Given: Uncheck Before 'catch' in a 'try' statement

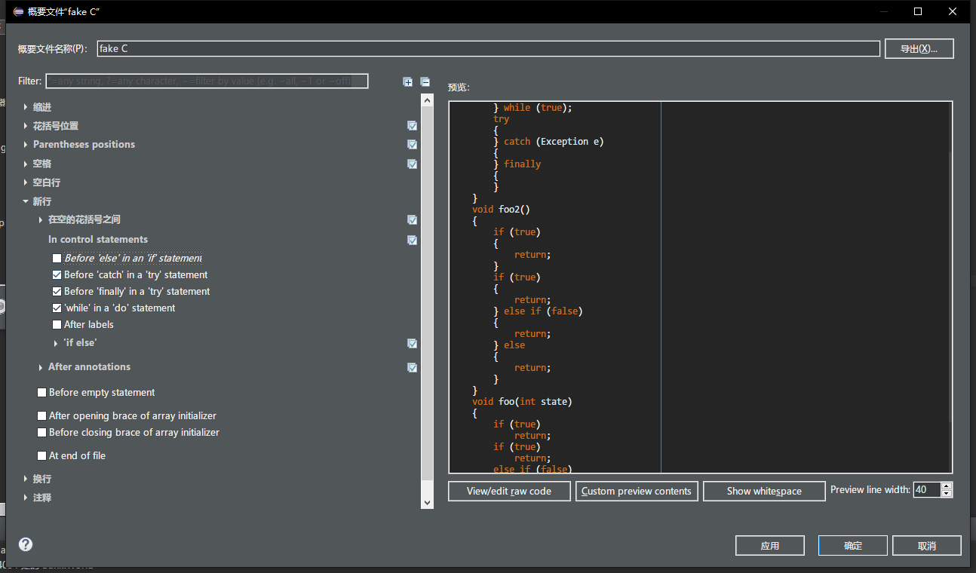Looking at the screenshot, I should pyautogui.click(x=57, y=275).
